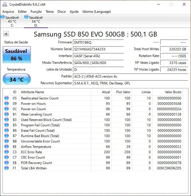The width and height of the screenshot is (191, 196).
Task: Click the disk title Samsung SSD 850 EVO 500GB
Action: [x=79, y=34]
